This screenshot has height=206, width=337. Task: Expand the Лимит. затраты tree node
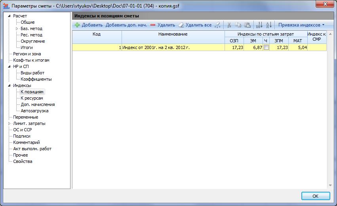(9, 123)
